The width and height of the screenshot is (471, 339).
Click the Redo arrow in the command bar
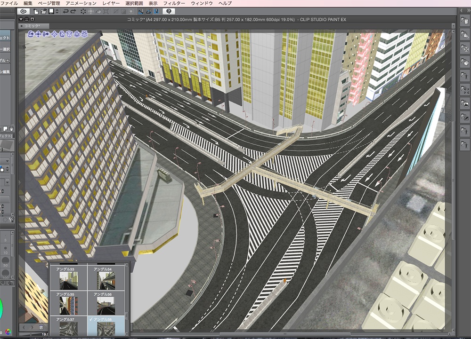pyautogui.click(x=73, y=12)
